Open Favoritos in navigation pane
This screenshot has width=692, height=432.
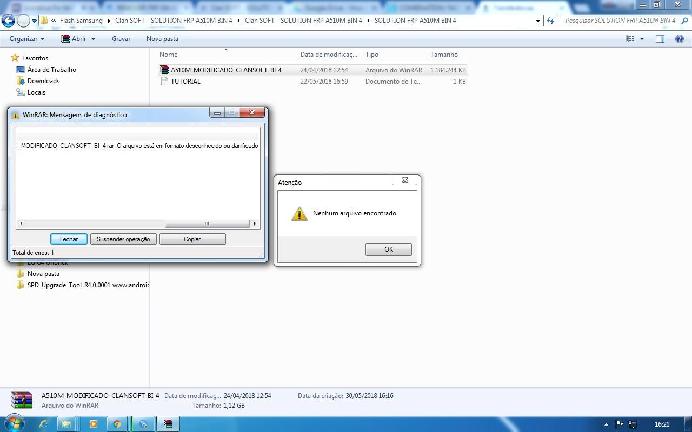tap(35, 58)
